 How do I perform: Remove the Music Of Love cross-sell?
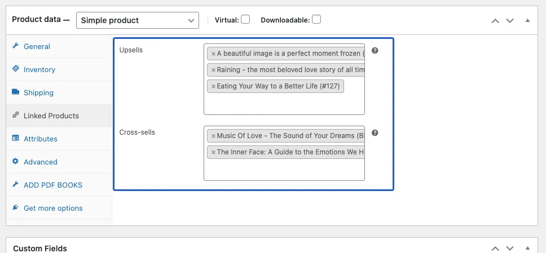tap(213, 136)
